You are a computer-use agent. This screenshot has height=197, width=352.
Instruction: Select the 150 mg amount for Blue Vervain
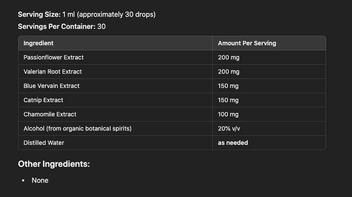(228, 86)
